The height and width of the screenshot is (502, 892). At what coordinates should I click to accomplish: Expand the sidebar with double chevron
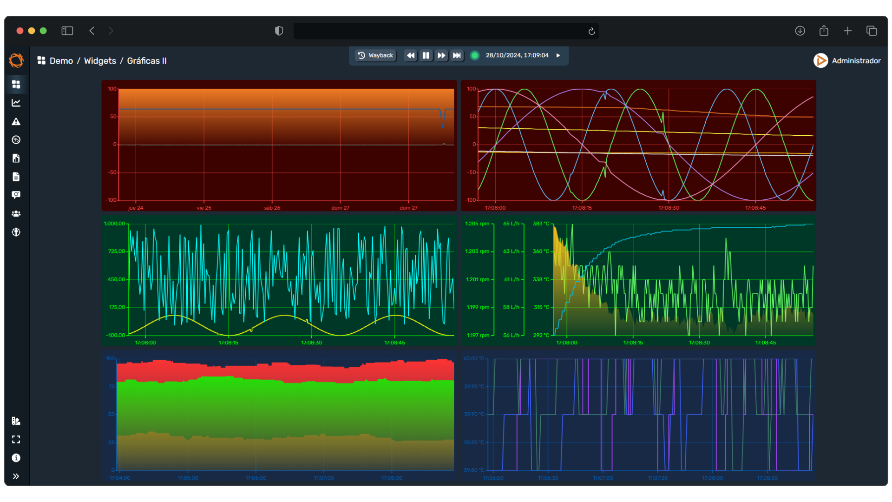click(x=16, y=476)
